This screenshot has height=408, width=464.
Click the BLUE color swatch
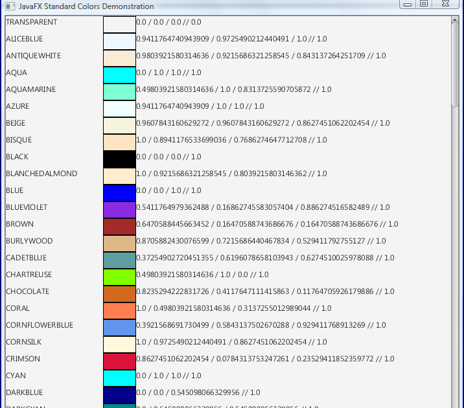119,193
